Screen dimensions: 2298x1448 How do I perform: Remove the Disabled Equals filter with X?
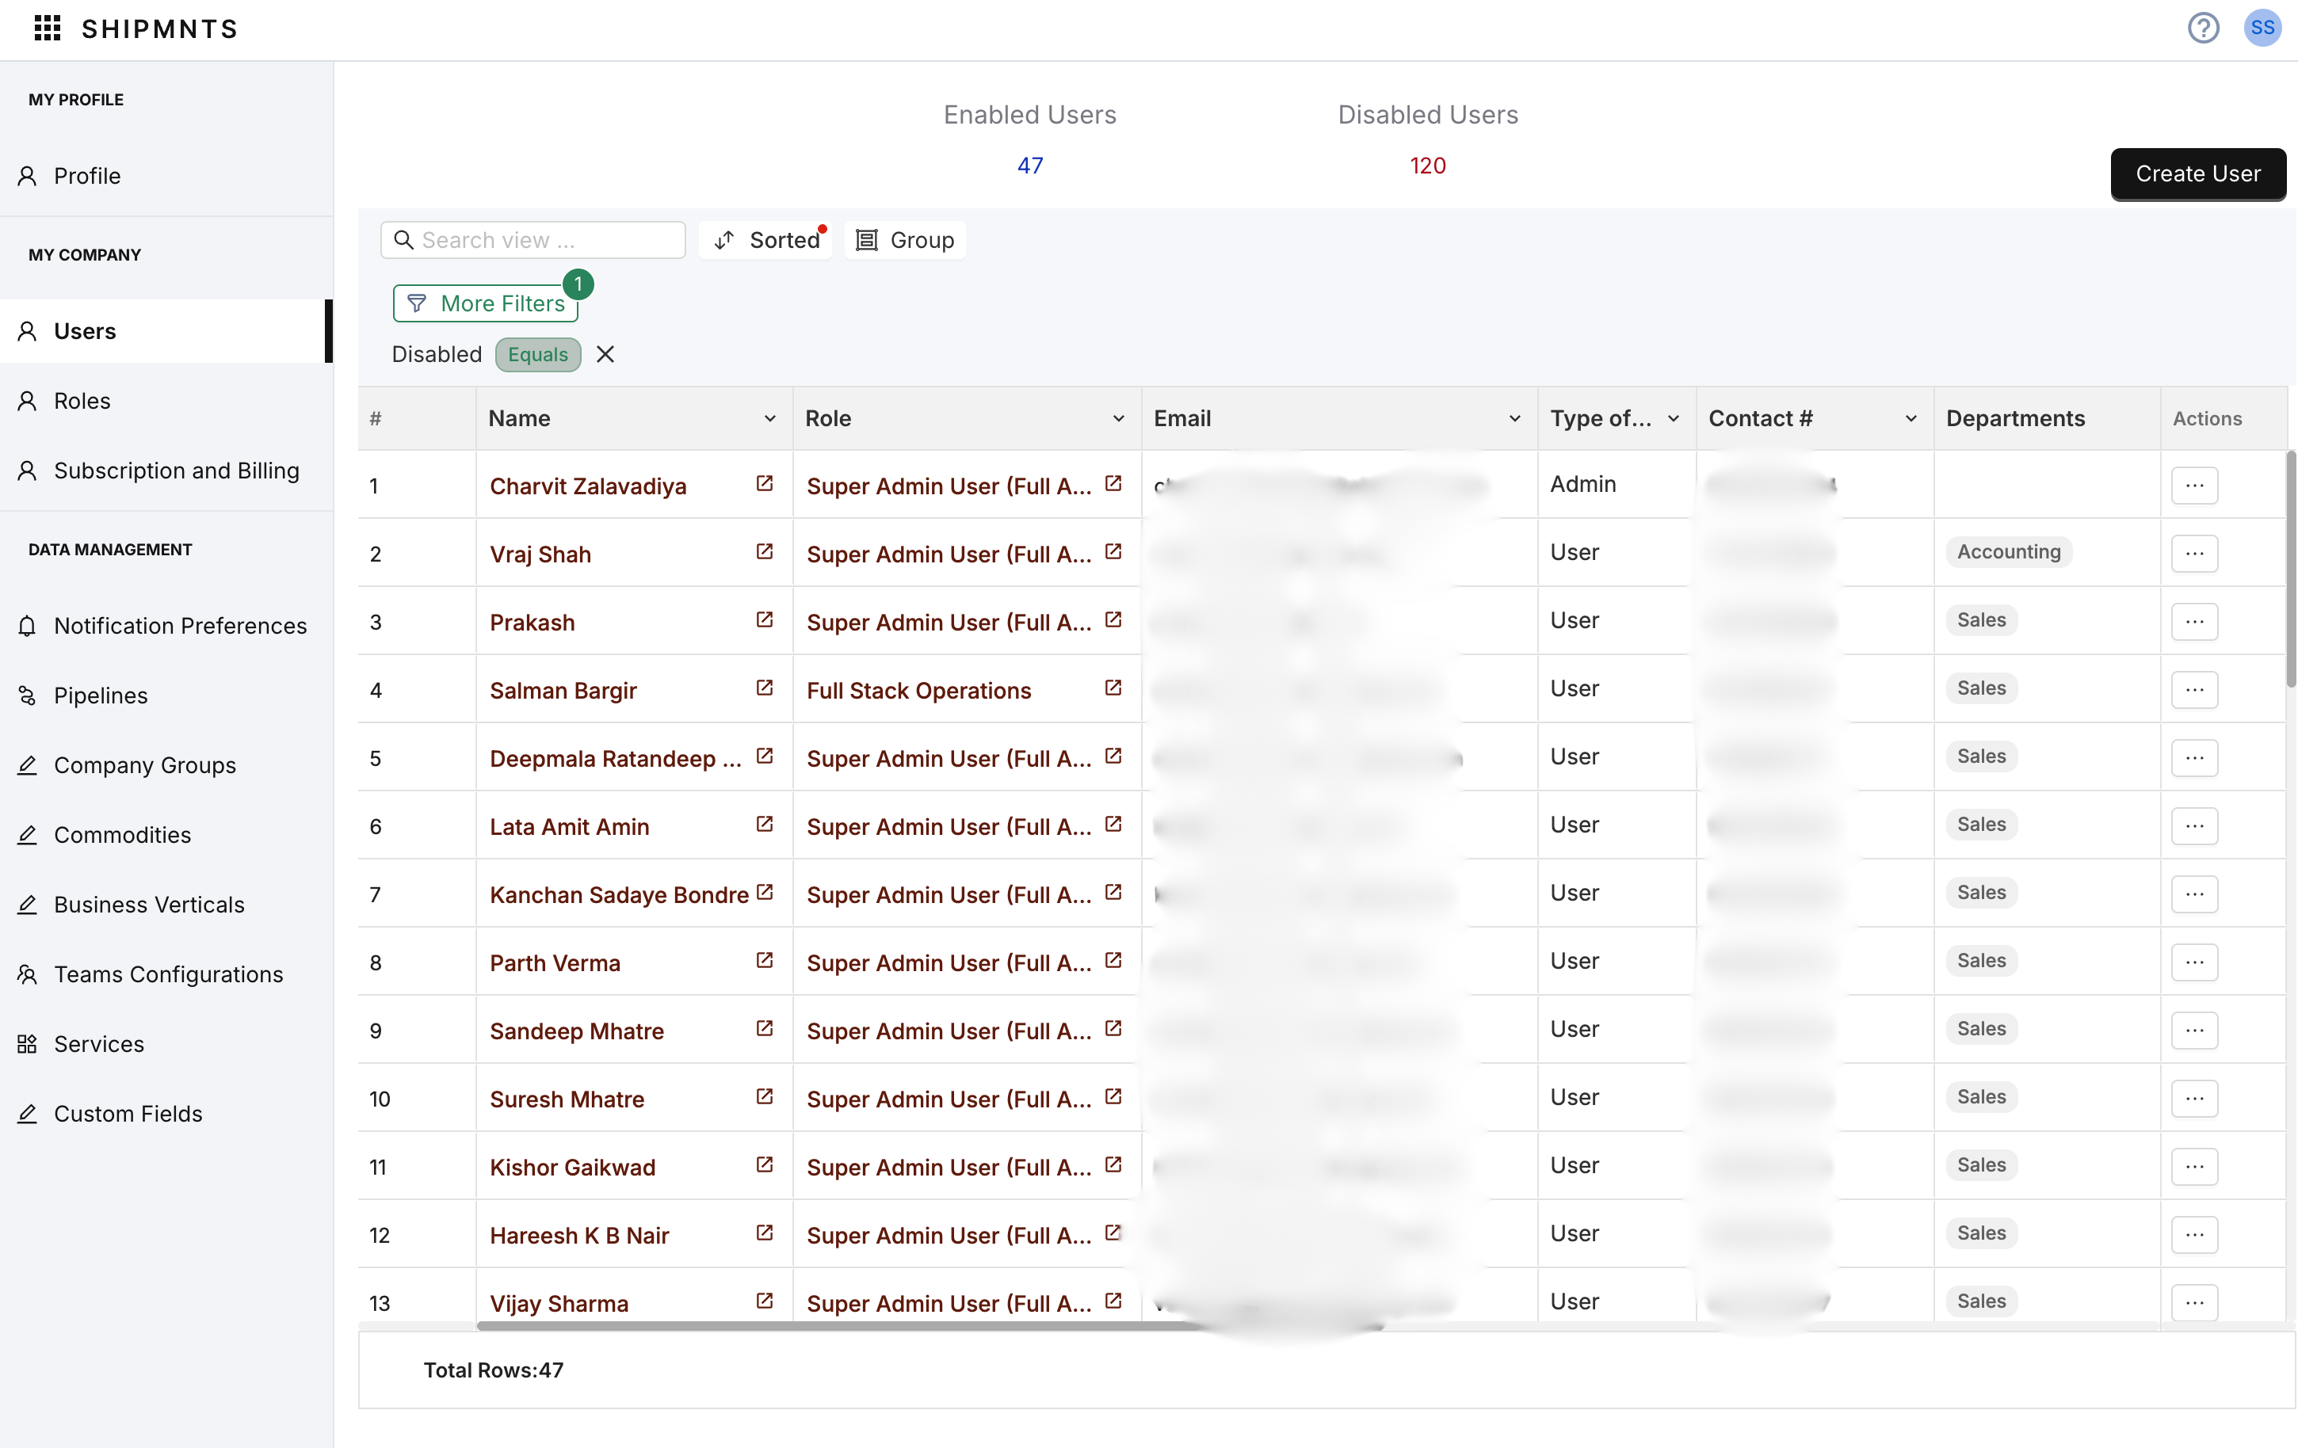point(605,355)
